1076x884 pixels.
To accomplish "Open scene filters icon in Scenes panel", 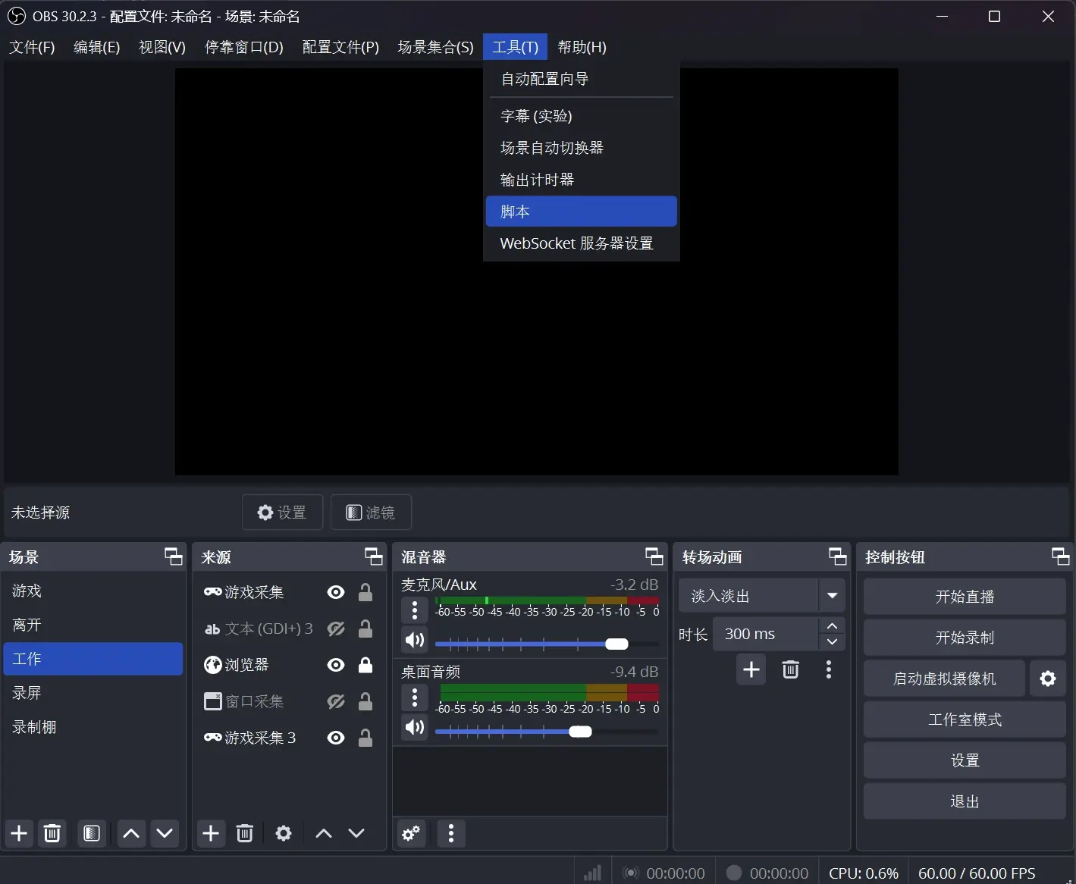I will [x=92, y=834].
